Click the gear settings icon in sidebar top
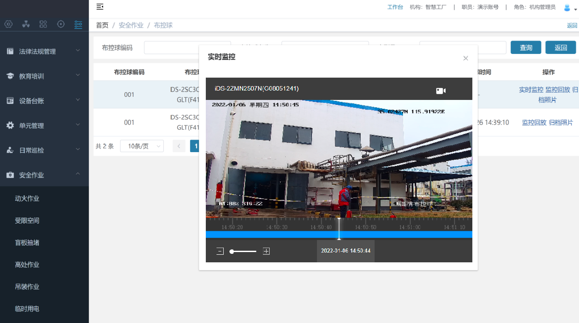This screenshot has height=323, width=579. pyautogui.click(x=8, y=24)
